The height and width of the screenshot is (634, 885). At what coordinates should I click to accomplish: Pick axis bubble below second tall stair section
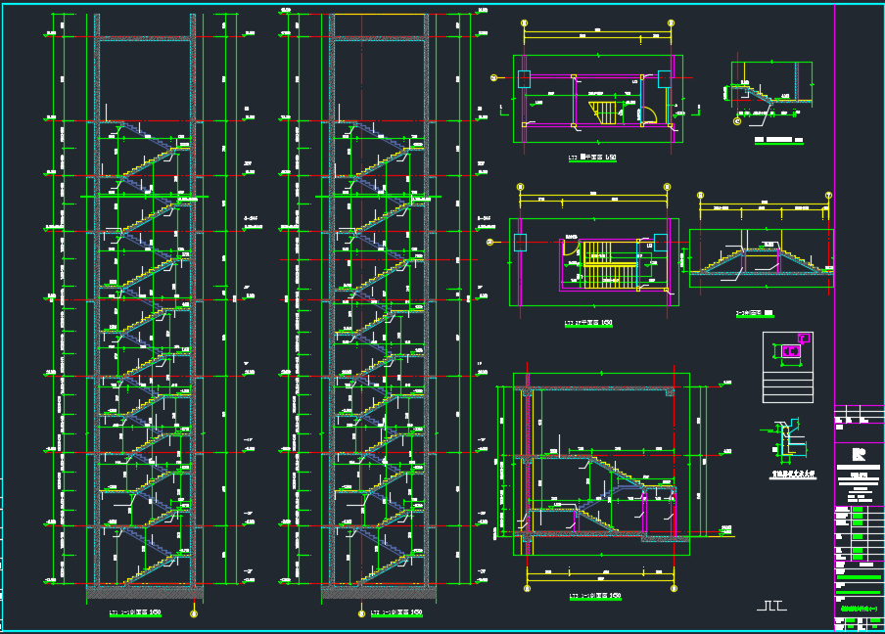pyautogui.click(x=362, y=613)
